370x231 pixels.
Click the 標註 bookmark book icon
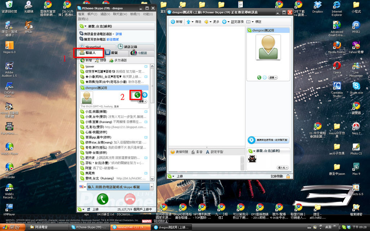pos(248,22)
